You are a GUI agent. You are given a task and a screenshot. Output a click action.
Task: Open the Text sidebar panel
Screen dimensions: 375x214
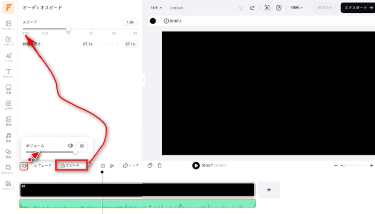point(9,73)
